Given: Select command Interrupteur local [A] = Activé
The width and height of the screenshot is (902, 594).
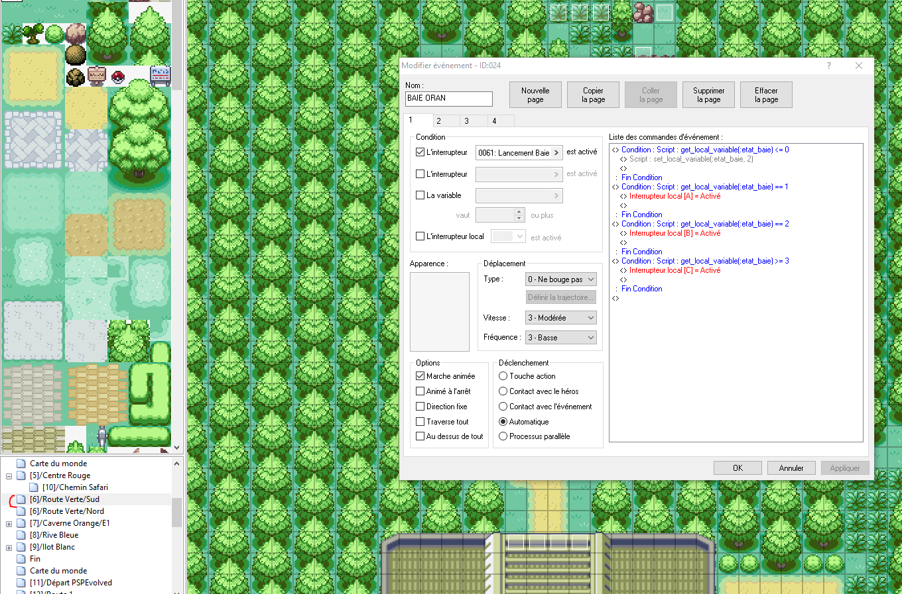Looking at the screenshot, I should coord(675,196).
